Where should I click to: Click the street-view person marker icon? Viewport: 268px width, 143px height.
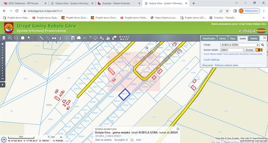(x=60, y=38)
